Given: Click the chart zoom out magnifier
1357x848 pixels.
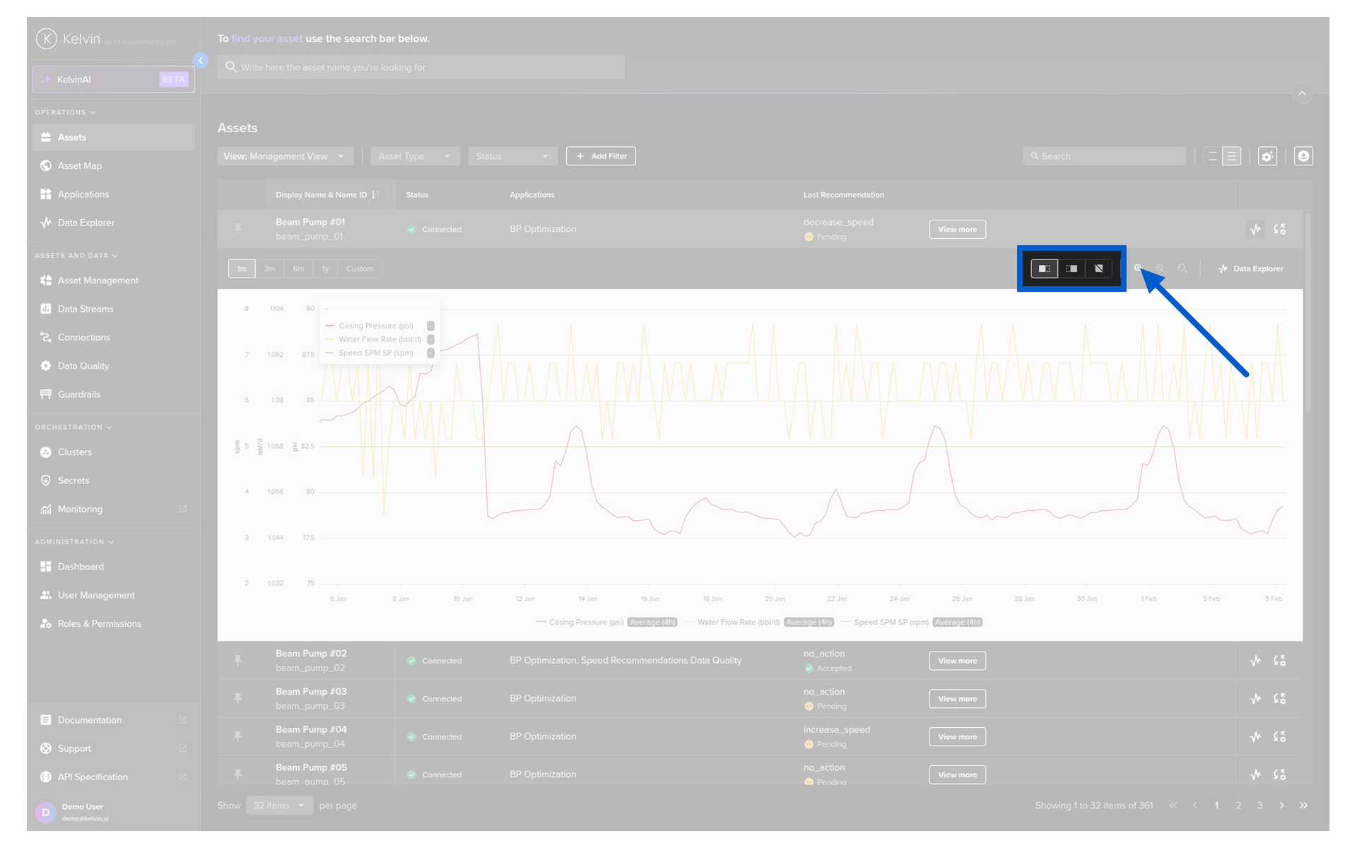Looking at the screenshot, I should pyautogui.click(x=1160, y=269).
